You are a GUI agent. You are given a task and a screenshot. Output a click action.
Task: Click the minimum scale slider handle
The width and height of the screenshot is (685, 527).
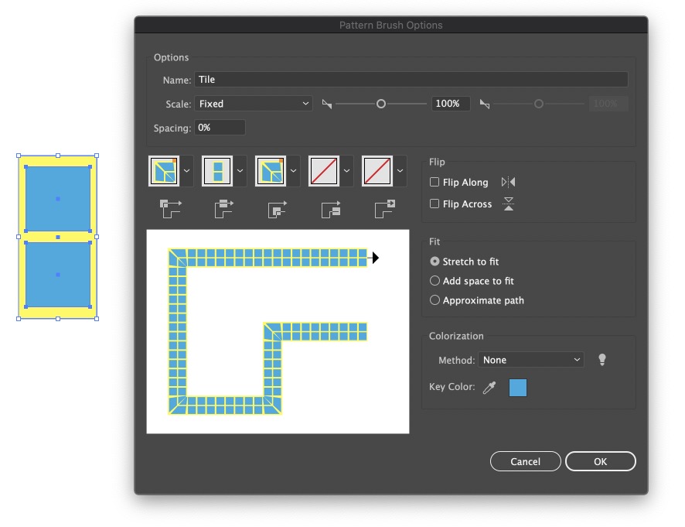point(381,104)
